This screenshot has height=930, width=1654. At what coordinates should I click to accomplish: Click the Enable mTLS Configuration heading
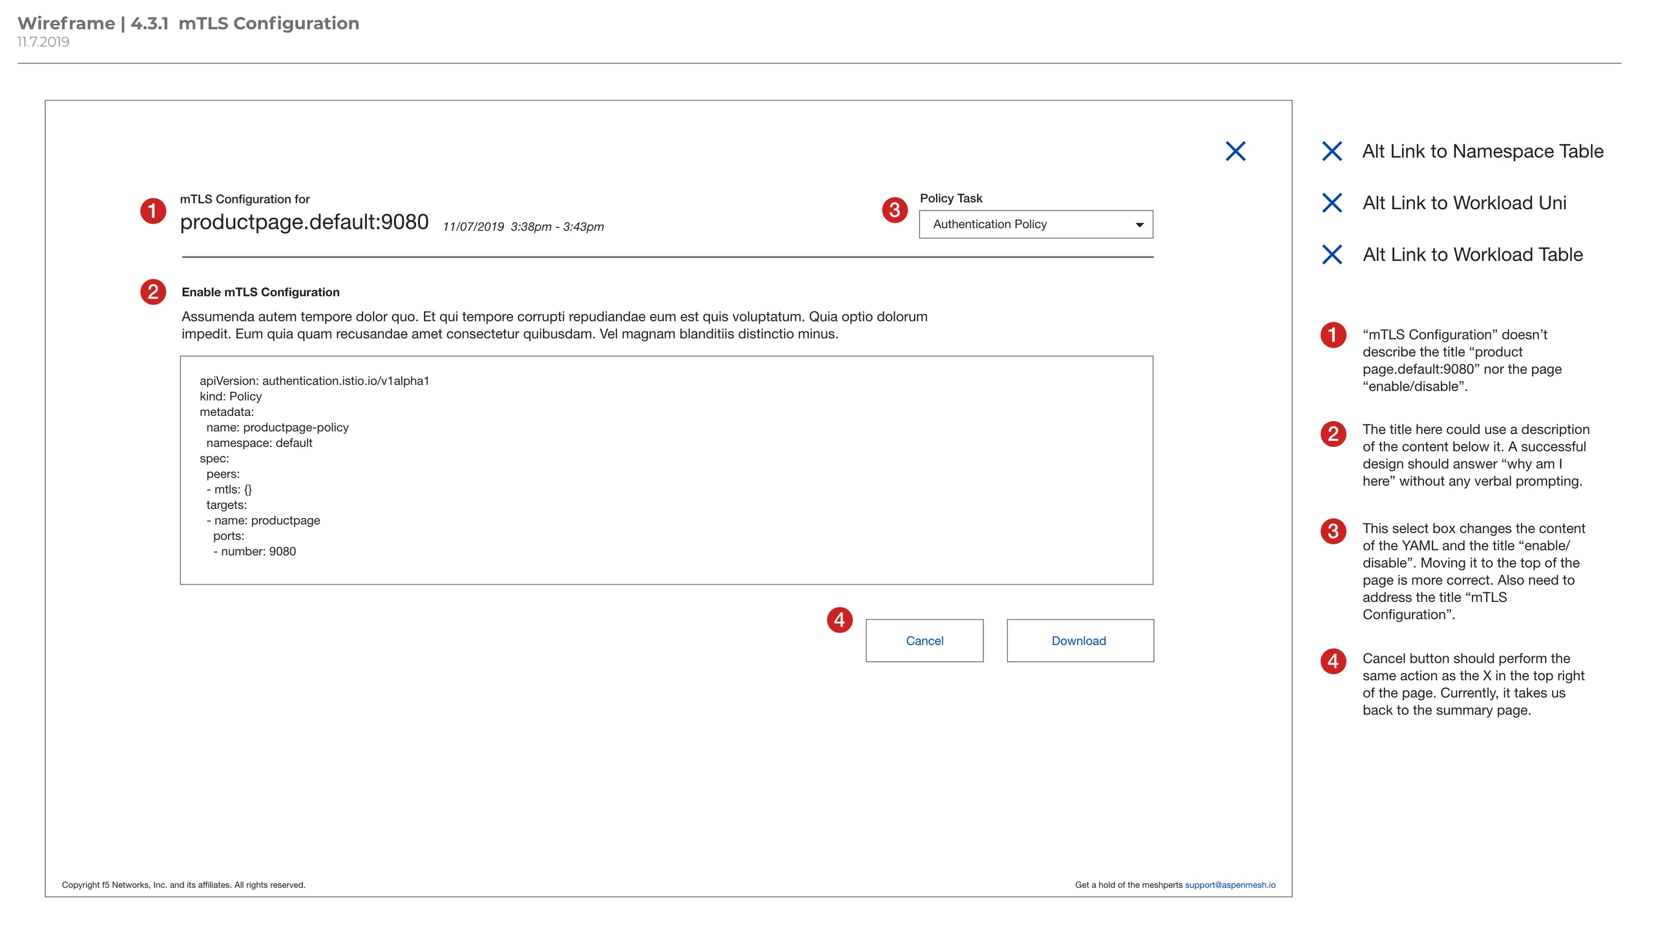[260, 292]
